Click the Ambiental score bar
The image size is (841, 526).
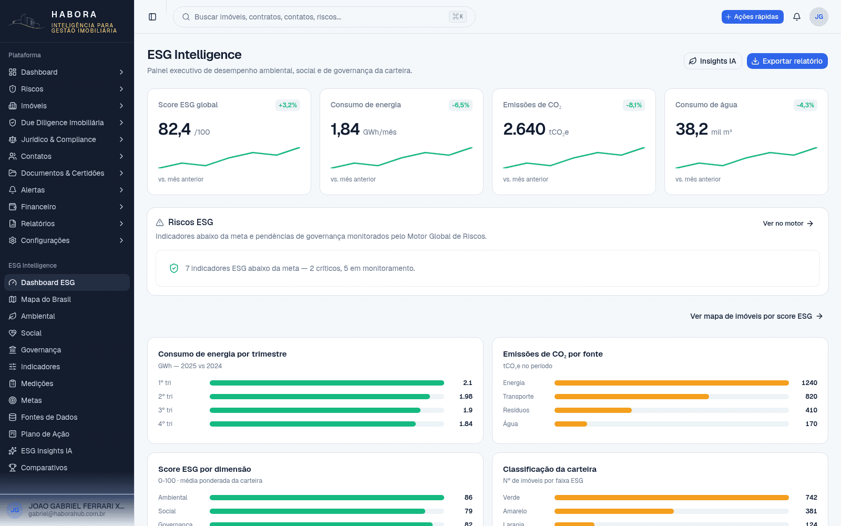point(327,498)
